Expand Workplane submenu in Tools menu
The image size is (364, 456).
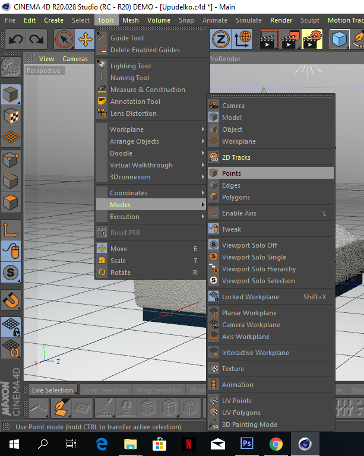(151, 129)
